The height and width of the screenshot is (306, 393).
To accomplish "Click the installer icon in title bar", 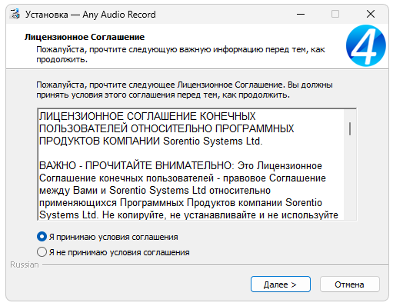I will click(x=15, y=14).
